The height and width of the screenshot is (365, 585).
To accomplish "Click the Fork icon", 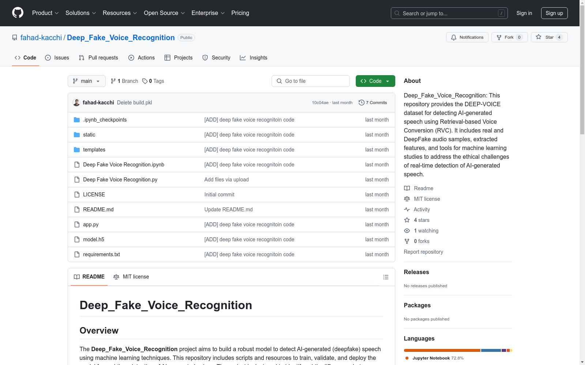I will (x=499, y=37).
